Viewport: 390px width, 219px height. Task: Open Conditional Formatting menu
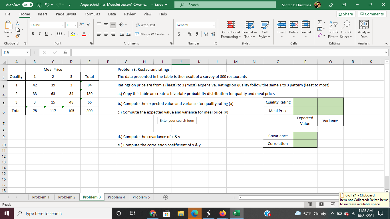231,30
